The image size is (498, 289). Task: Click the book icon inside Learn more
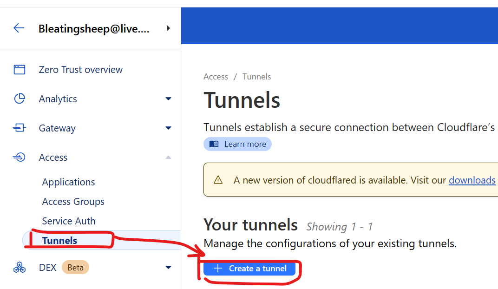pyautogui.click(x=214, y=144)
